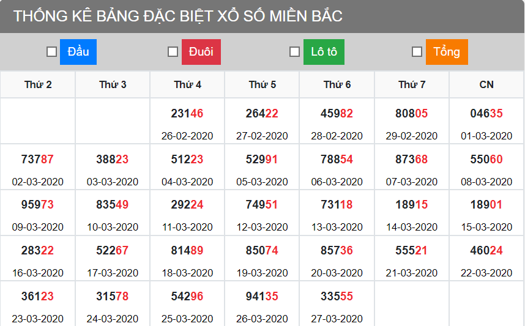Select the 21-03-2020 result 55521
The width and height of the screenshot is (525, 326).
point(411,250)
